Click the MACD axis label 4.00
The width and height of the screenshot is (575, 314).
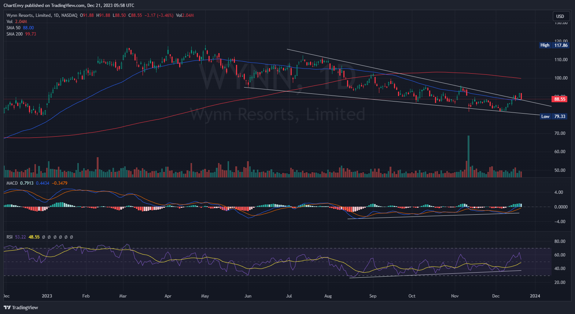[x=559, y=192]
